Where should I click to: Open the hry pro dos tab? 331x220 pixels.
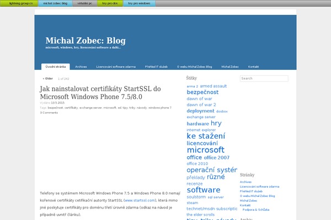[x=110, y=3]
